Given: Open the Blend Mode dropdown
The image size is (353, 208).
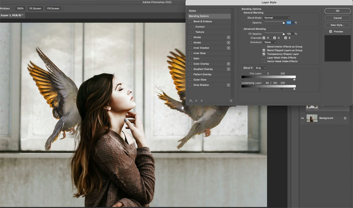Looking at the screenshot, I should pos(277,18).
